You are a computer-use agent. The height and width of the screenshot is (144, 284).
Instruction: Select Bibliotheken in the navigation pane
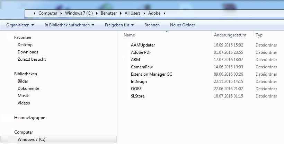(x=26, y=74)
